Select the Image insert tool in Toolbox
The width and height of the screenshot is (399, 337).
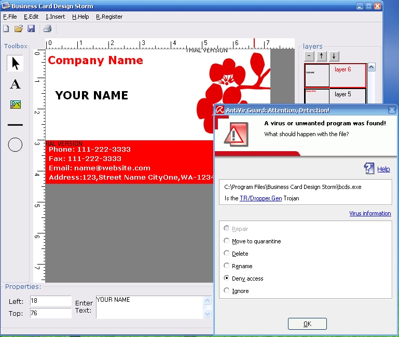tap(16, 105)
